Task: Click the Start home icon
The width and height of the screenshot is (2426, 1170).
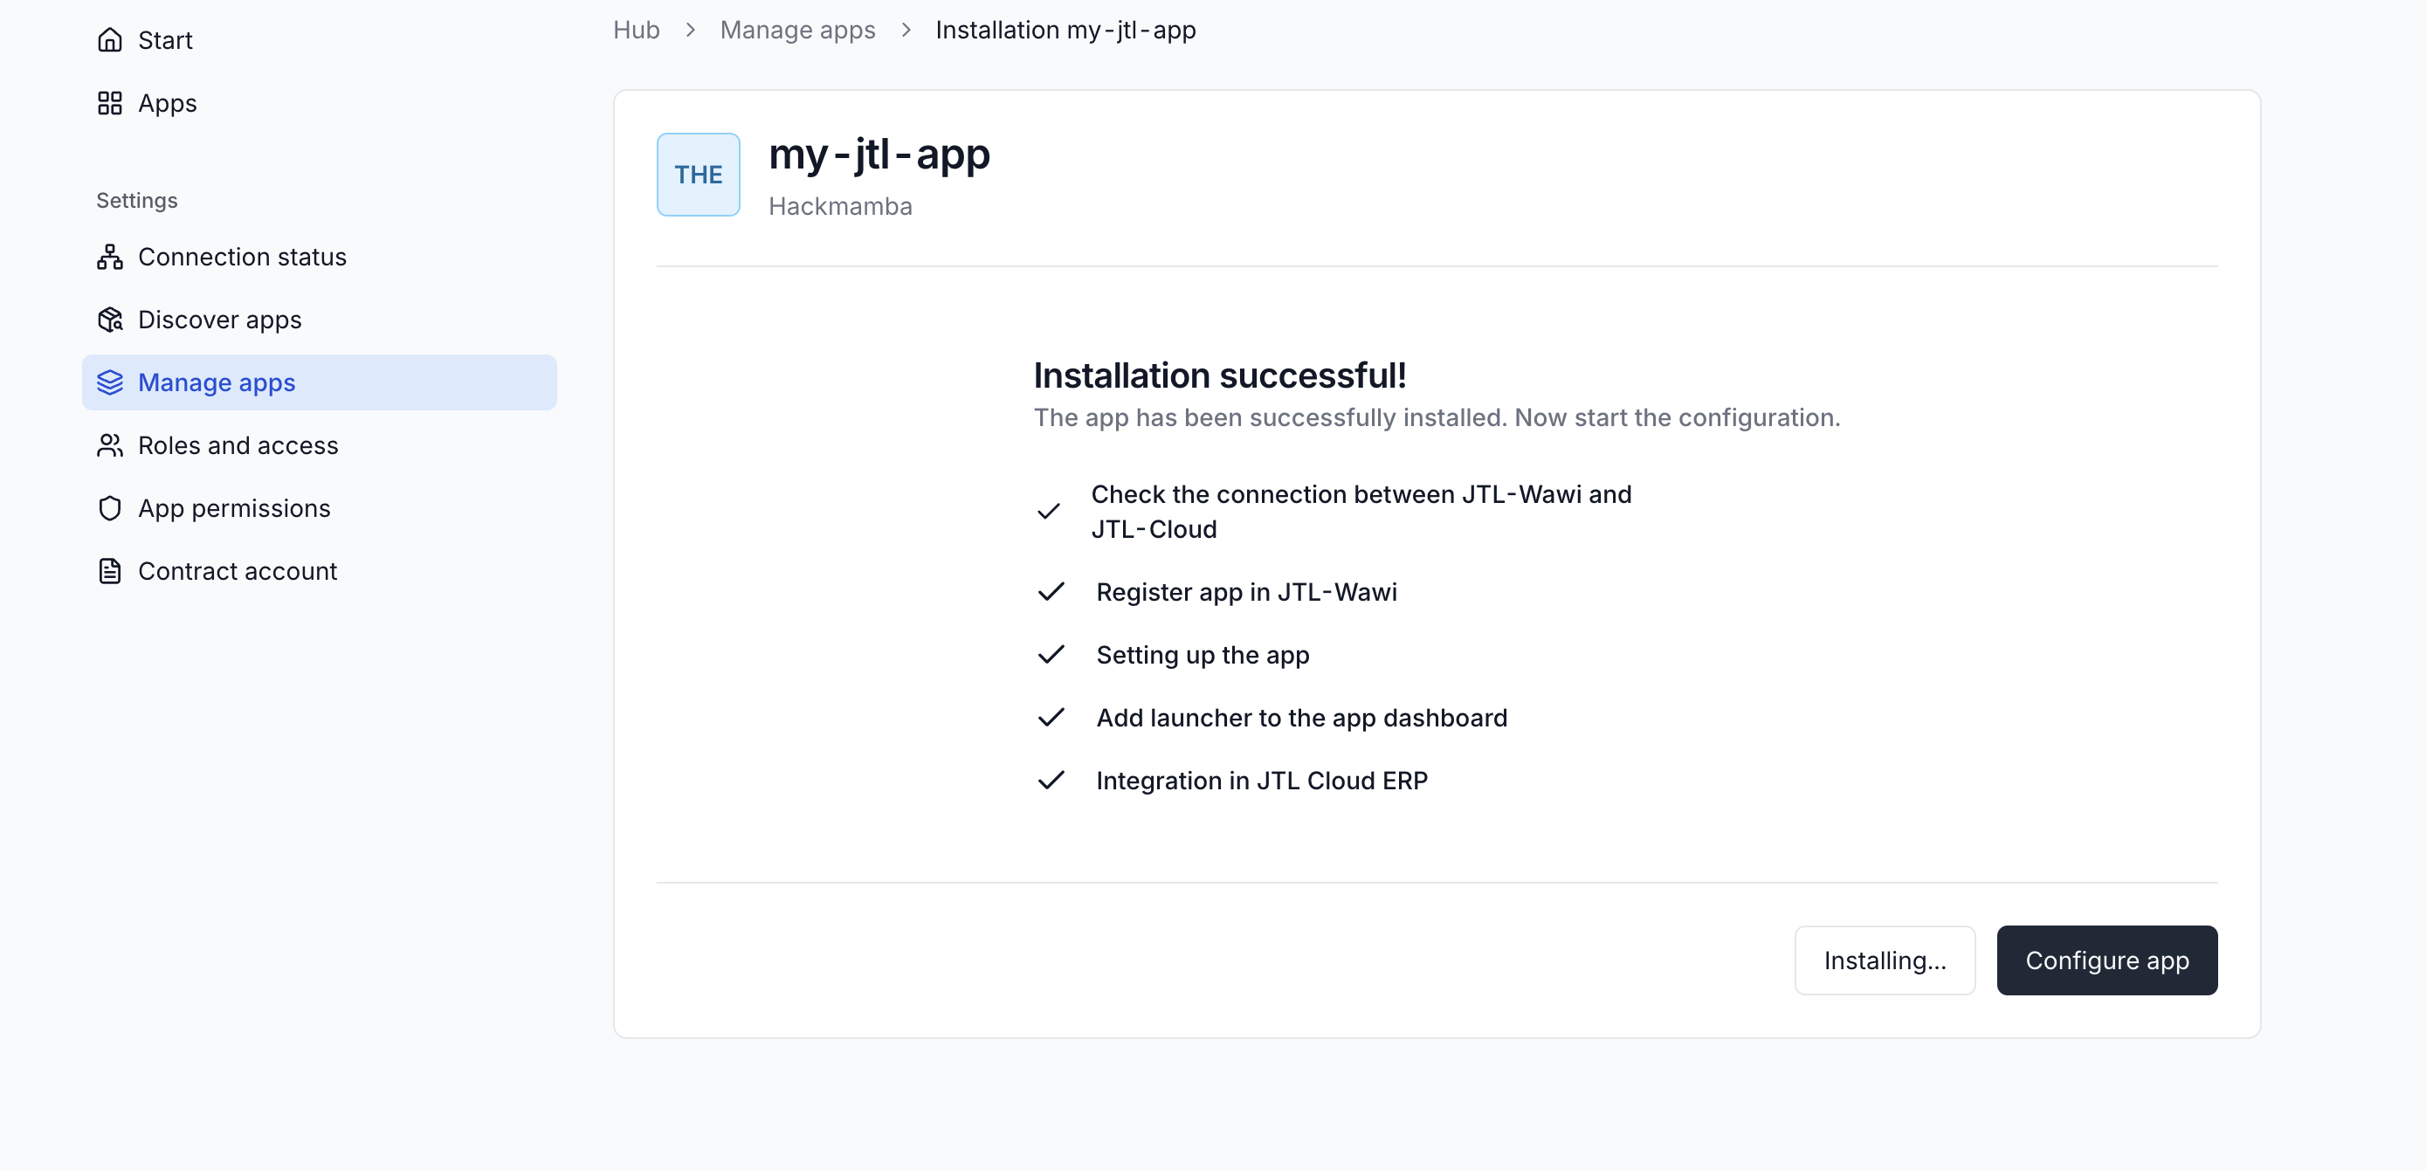Action: (x=110, y=40)
